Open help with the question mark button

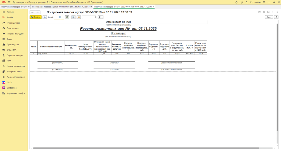276,17
